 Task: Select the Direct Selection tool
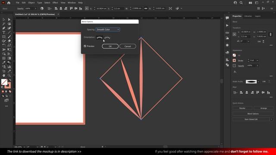coord(9,19)
